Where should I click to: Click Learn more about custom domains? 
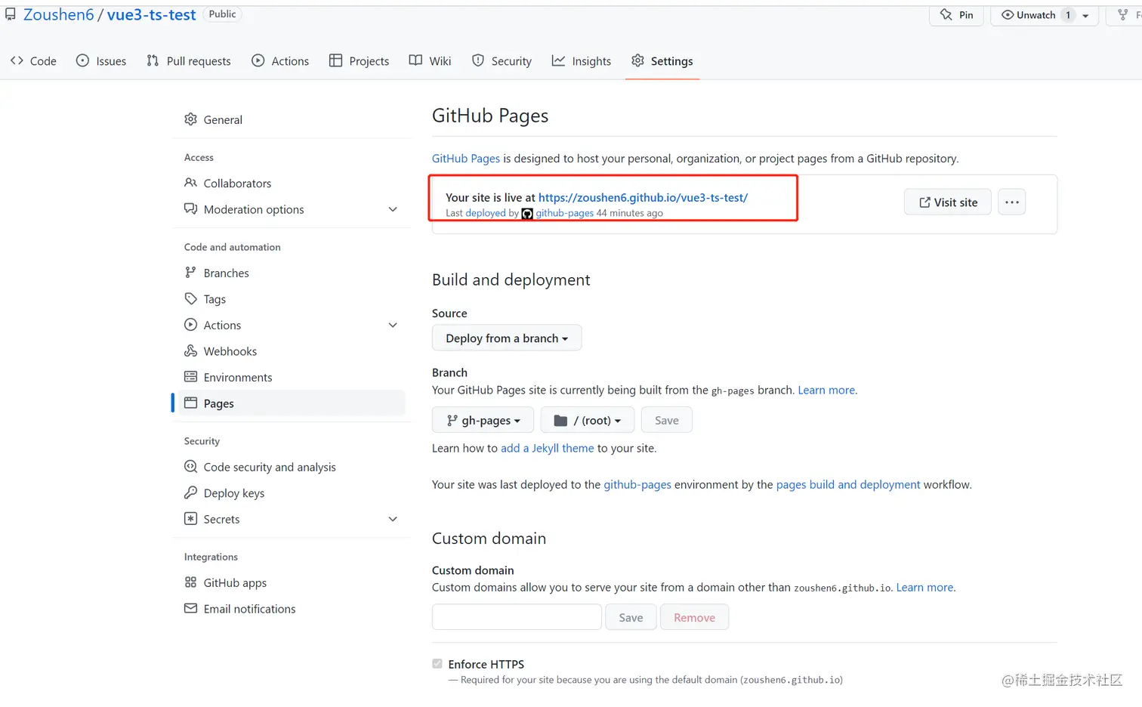point(924,587)
